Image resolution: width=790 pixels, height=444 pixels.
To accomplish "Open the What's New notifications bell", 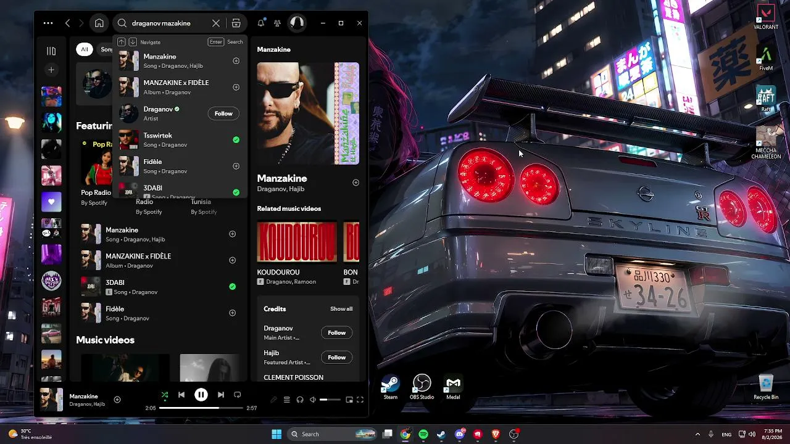I will [261, 23].
